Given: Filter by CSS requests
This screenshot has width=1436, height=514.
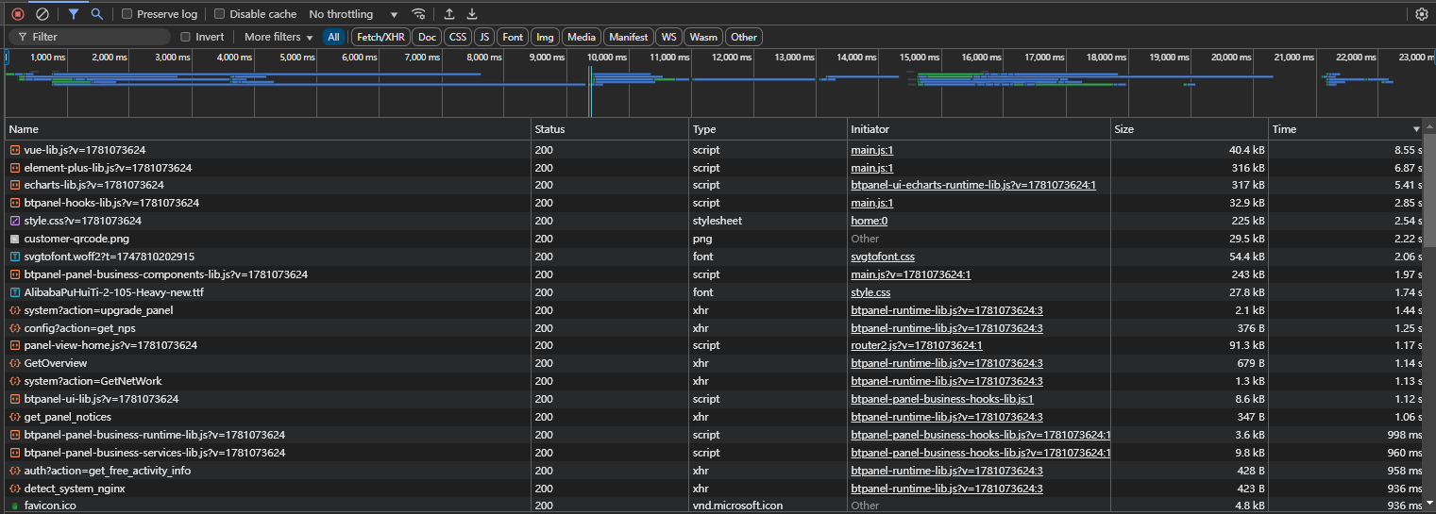Looking at the screenshot, I should (458, 37).
